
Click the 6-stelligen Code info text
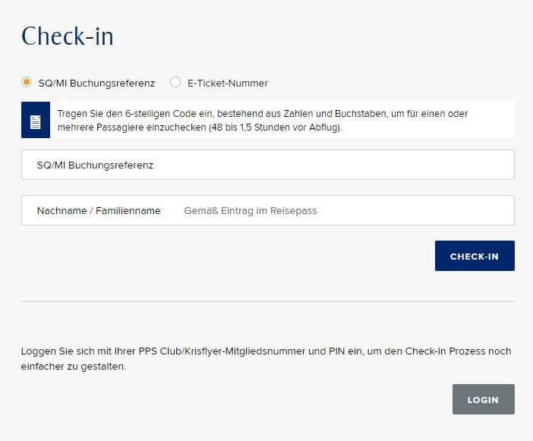click(x=263, y=120)
